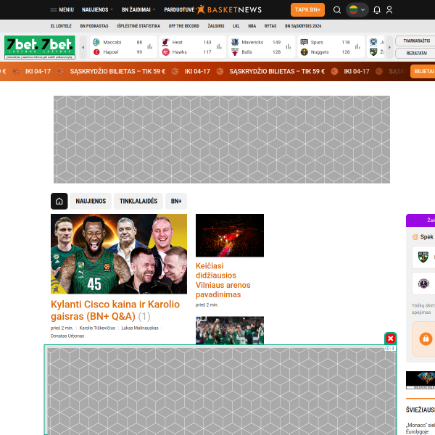Open the REZULTATAI results button
Screen dimensions: 435x435
tap(416, 53)
